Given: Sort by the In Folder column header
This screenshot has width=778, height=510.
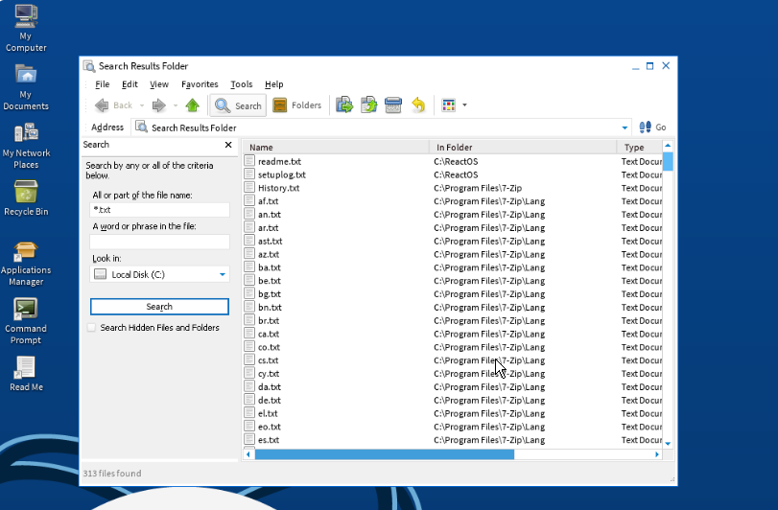Looking at the screenshot, I should click(523, 148).
